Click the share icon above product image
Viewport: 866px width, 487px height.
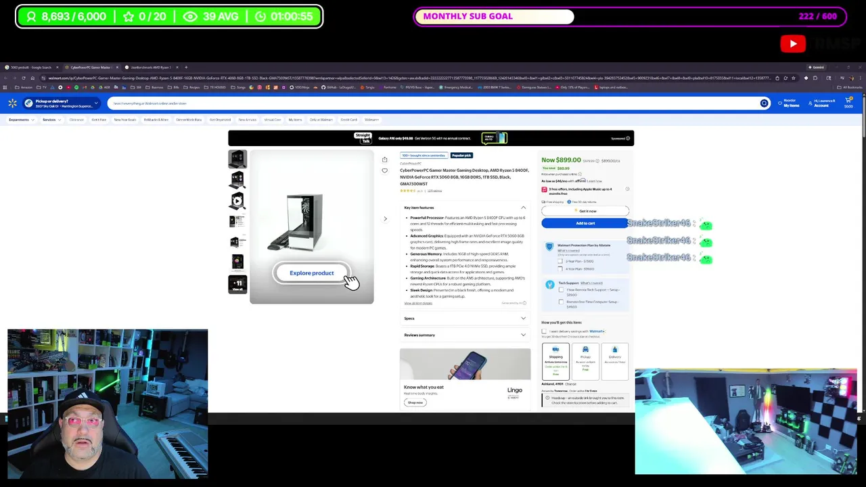pyautogui.click(x=384, y=160)
